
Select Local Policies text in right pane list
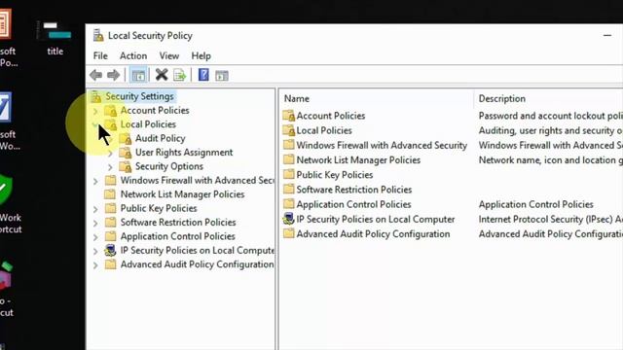coord(324,130)
